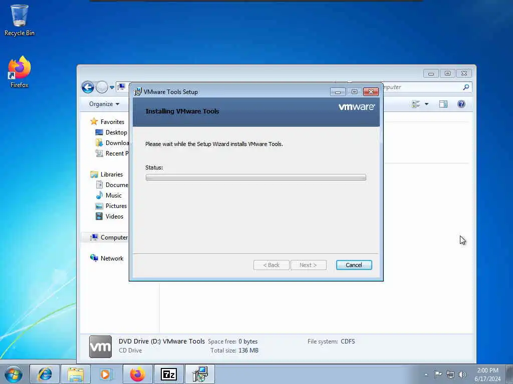Viewport: 513px width, 384px height.
Task: Open the volume speaker tray icon
Action: pos(462,374)
